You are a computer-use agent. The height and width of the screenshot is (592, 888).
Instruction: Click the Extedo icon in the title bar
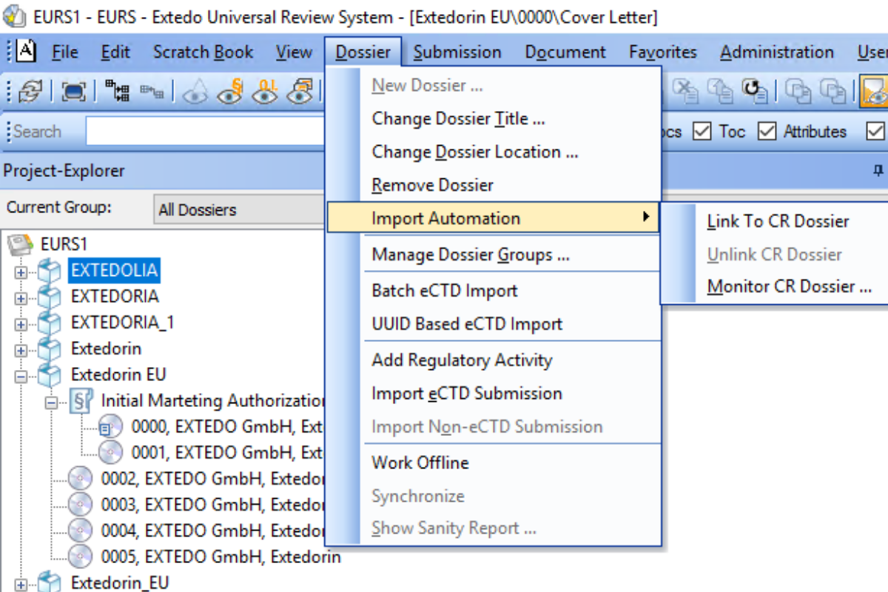tap(16, 16)
